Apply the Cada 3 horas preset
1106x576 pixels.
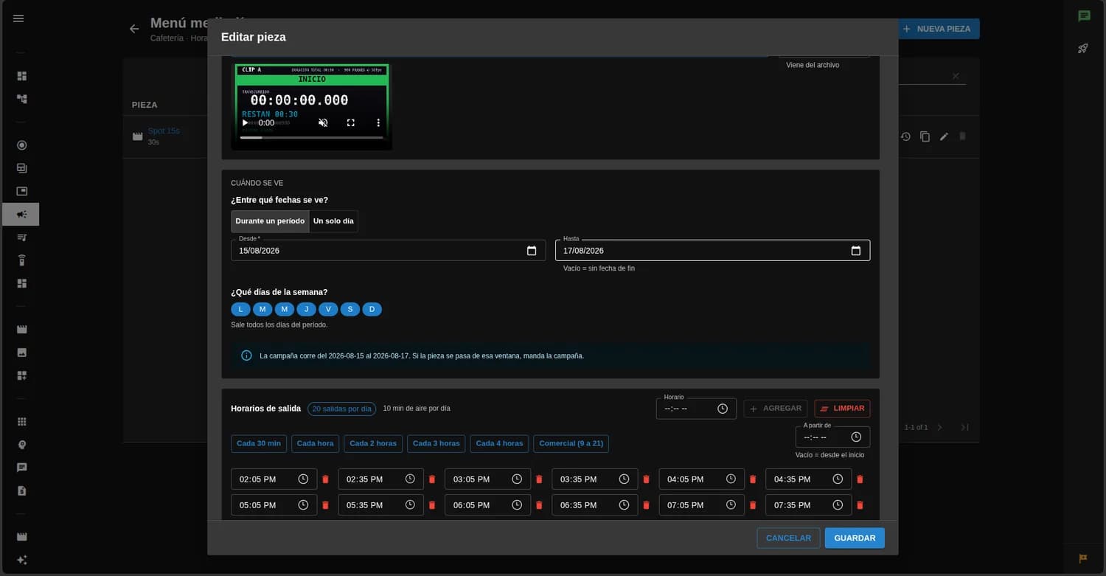(437, 444)
